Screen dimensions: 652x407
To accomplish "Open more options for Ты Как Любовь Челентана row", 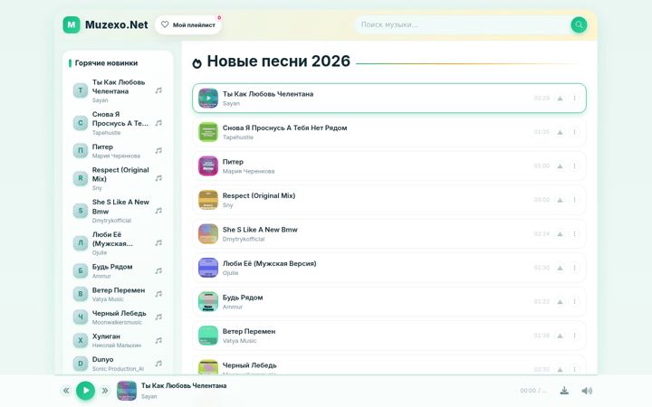I will [574, 99].
